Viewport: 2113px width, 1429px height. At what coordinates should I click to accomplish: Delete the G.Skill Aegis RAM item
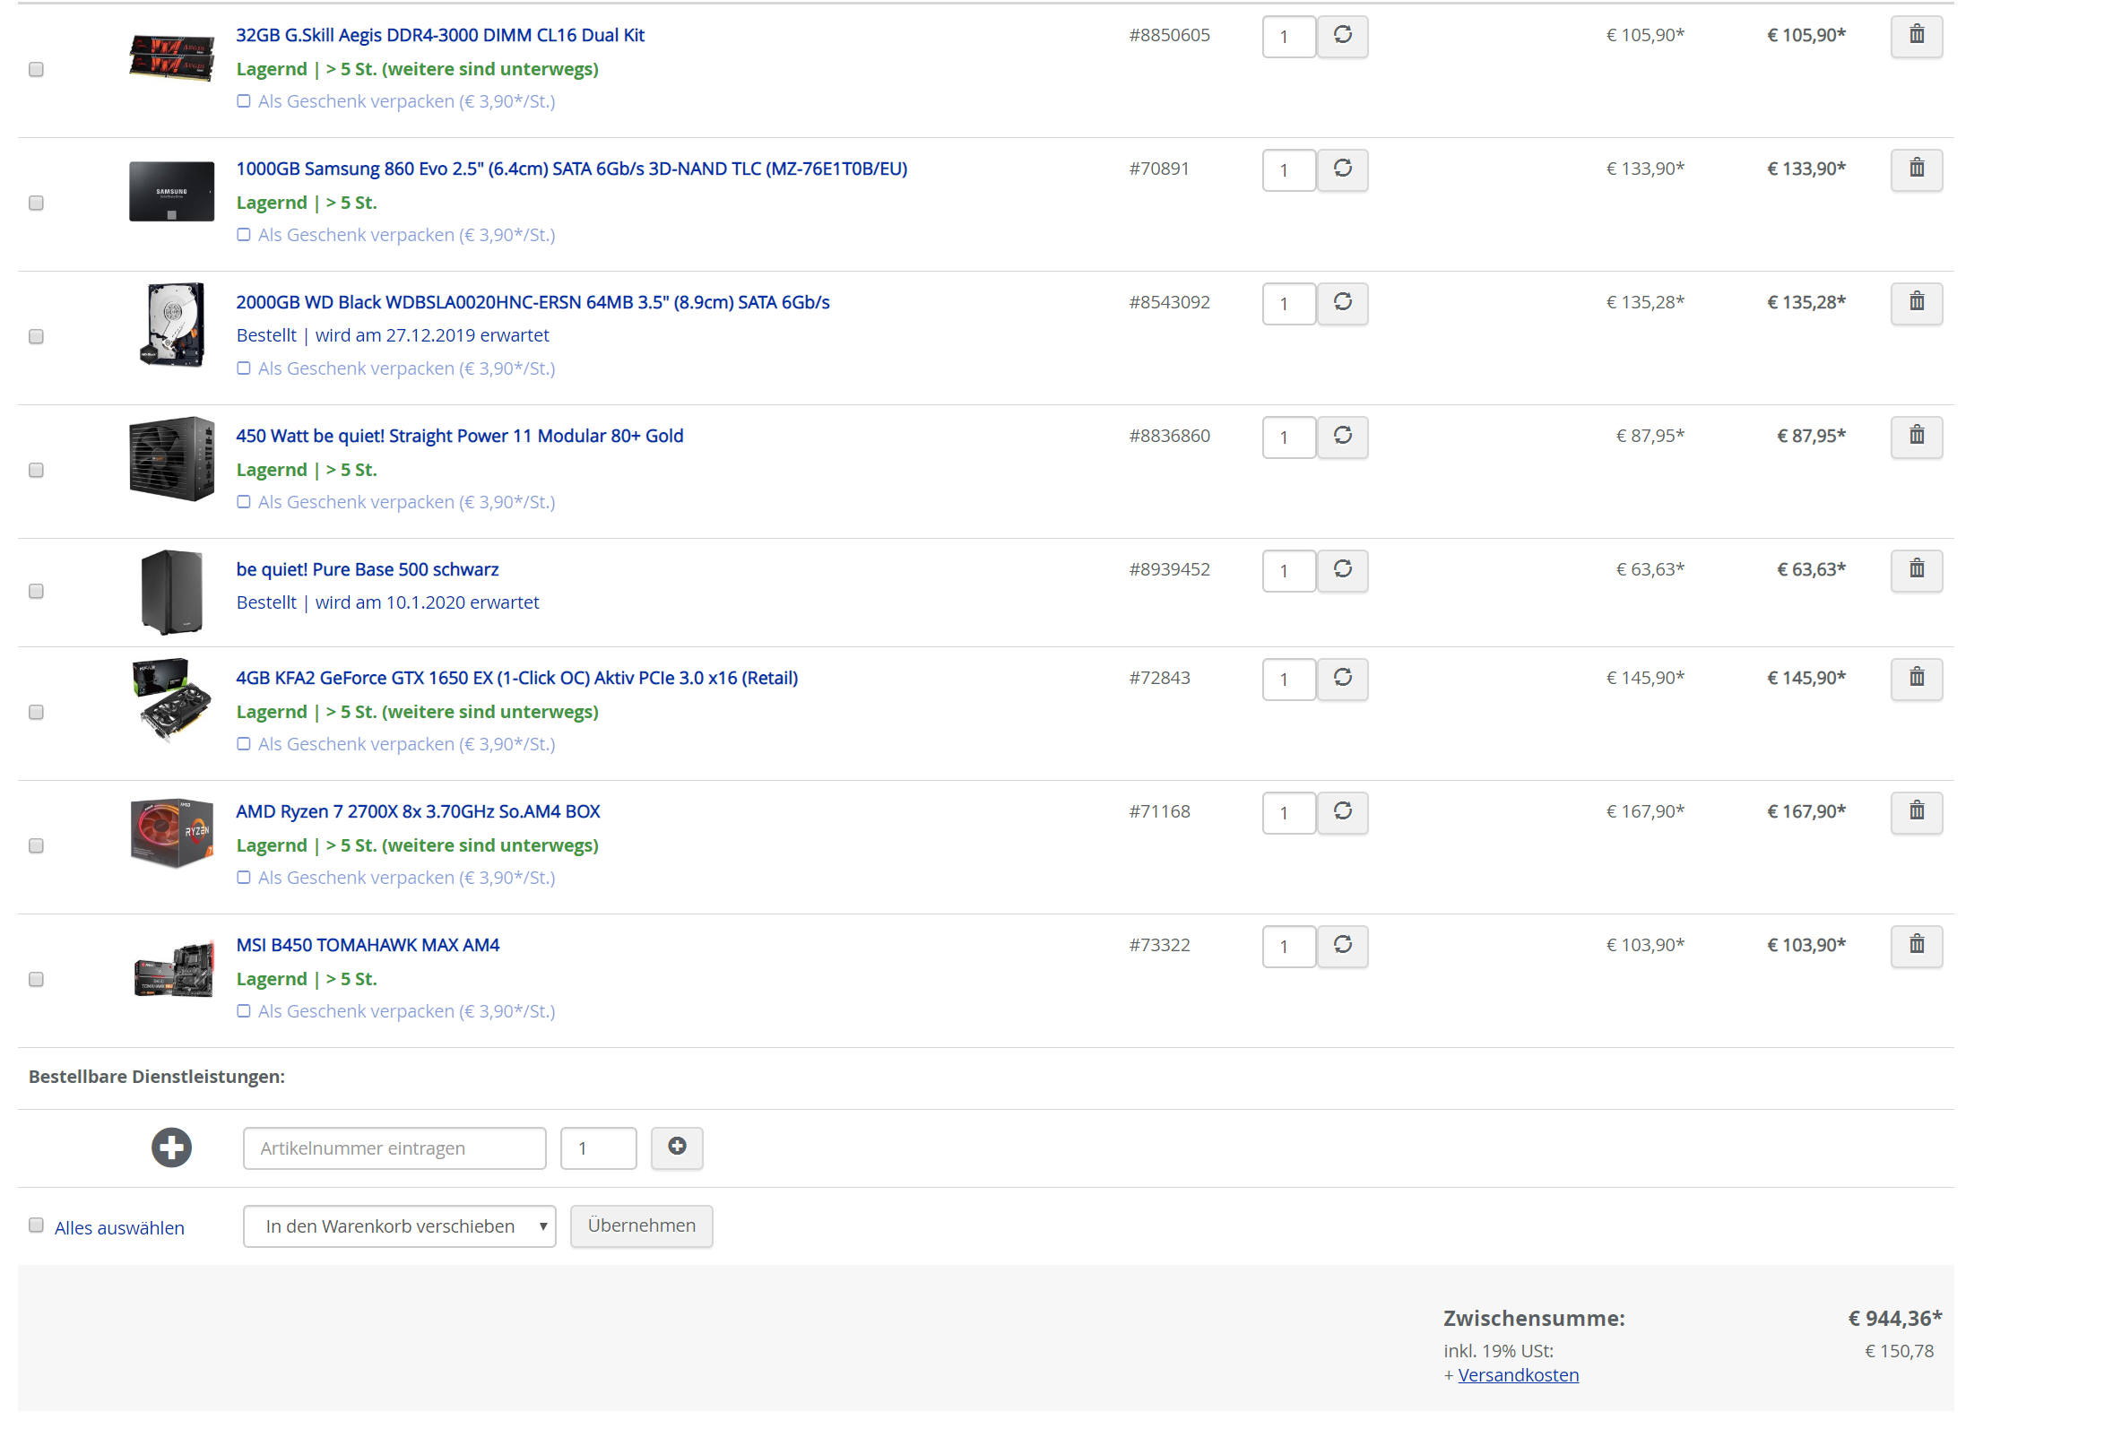tap(1916, 37)
